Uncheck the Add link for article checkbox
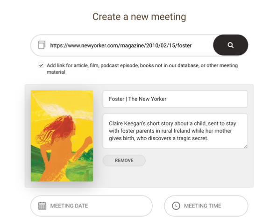The width and height of the screenshot is (270, 220). [x=41, y=65]
